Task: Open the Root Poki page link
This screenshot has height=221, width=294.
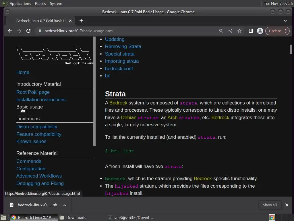Action: (33, 92)
